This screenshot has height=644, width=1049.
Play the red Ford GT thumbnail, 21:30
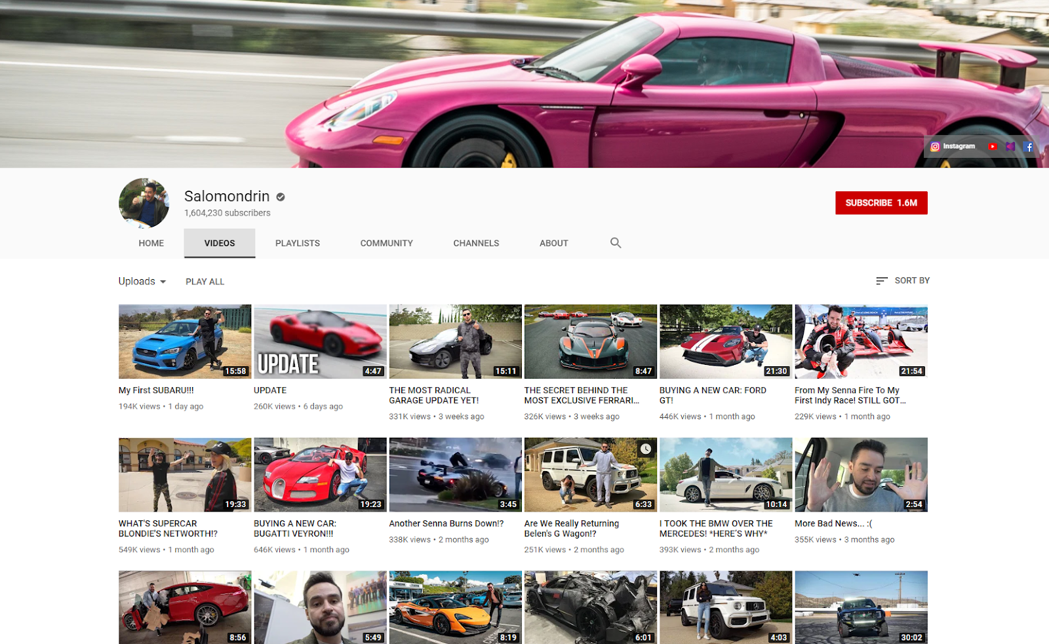[726, 341]
